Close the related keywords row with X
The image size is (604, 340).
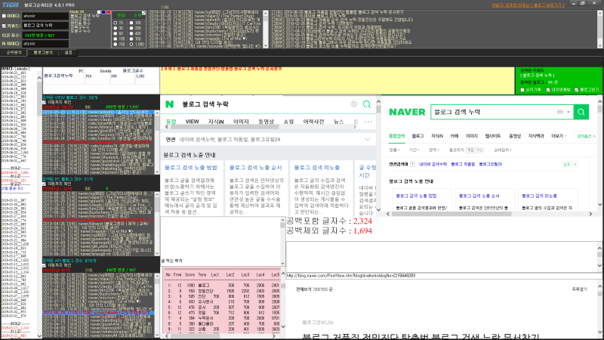click(575, 164)
